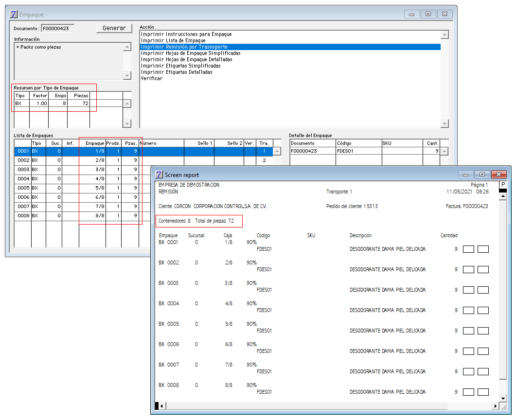Click Screen report horizontal scroll-right arrow

495,406
